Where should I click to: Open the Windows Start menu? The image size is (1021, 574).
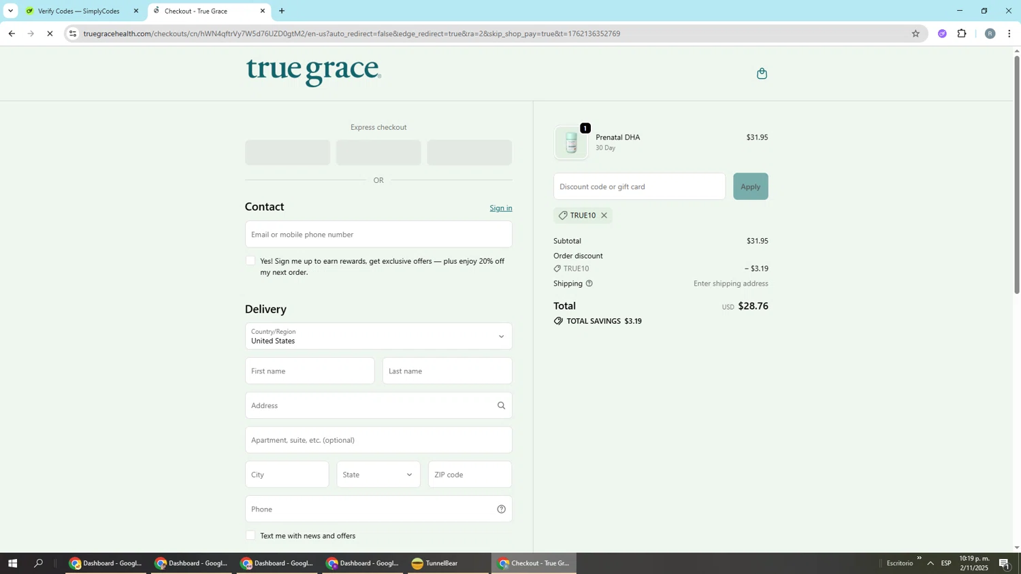pyautogui.click(x=12, y=563)
